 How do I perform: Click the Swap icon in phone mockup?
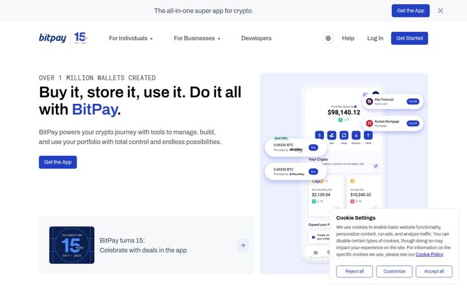coord(344,135)
